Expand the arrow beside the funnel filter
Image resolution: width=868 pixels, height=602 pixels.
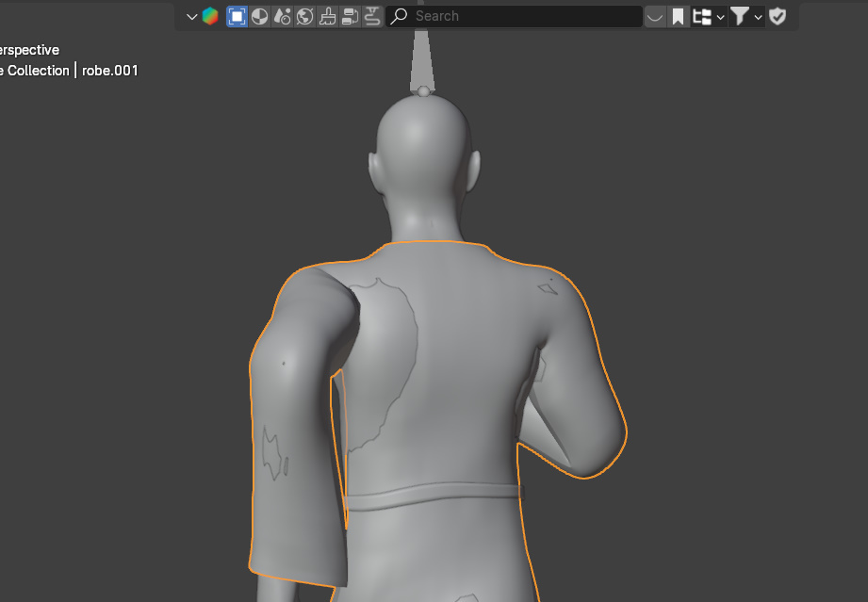tap(758, 17)
